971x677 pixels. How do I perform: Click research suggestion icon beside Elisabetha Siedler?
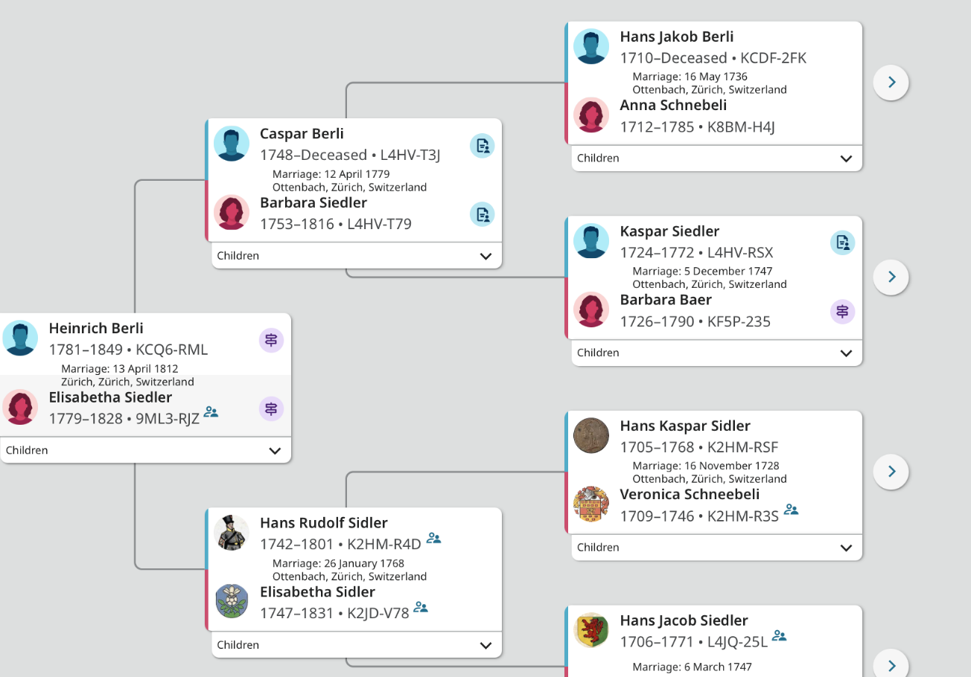tap(271, 408)
